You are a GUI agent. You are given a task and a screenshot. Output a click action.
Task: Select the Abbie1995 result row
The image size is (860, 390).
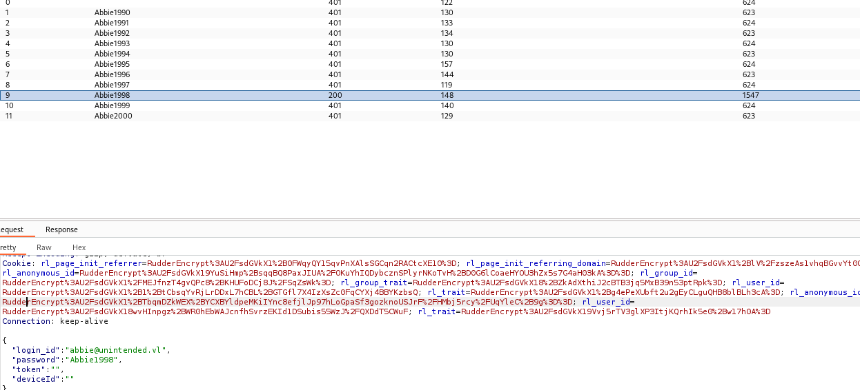click(x=112, y=64)
